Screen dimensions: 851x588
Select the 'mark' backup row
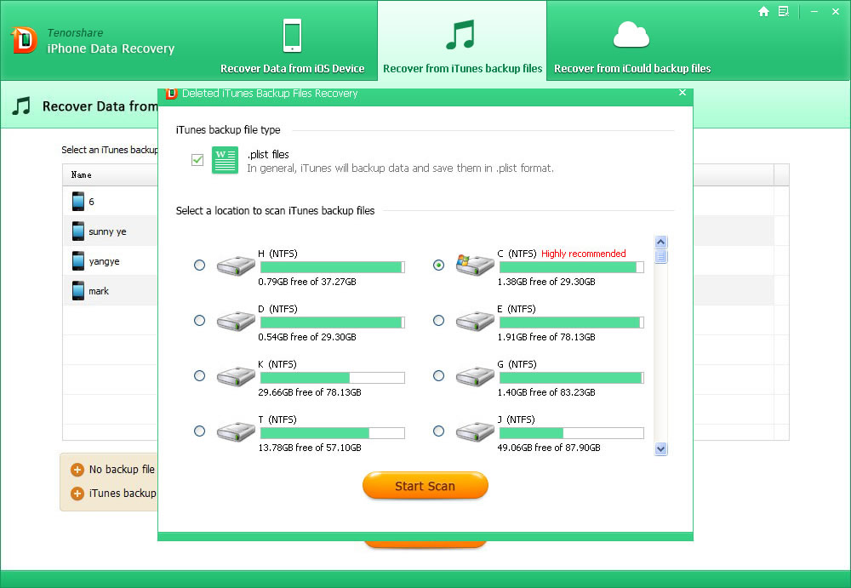coord(110,290)
